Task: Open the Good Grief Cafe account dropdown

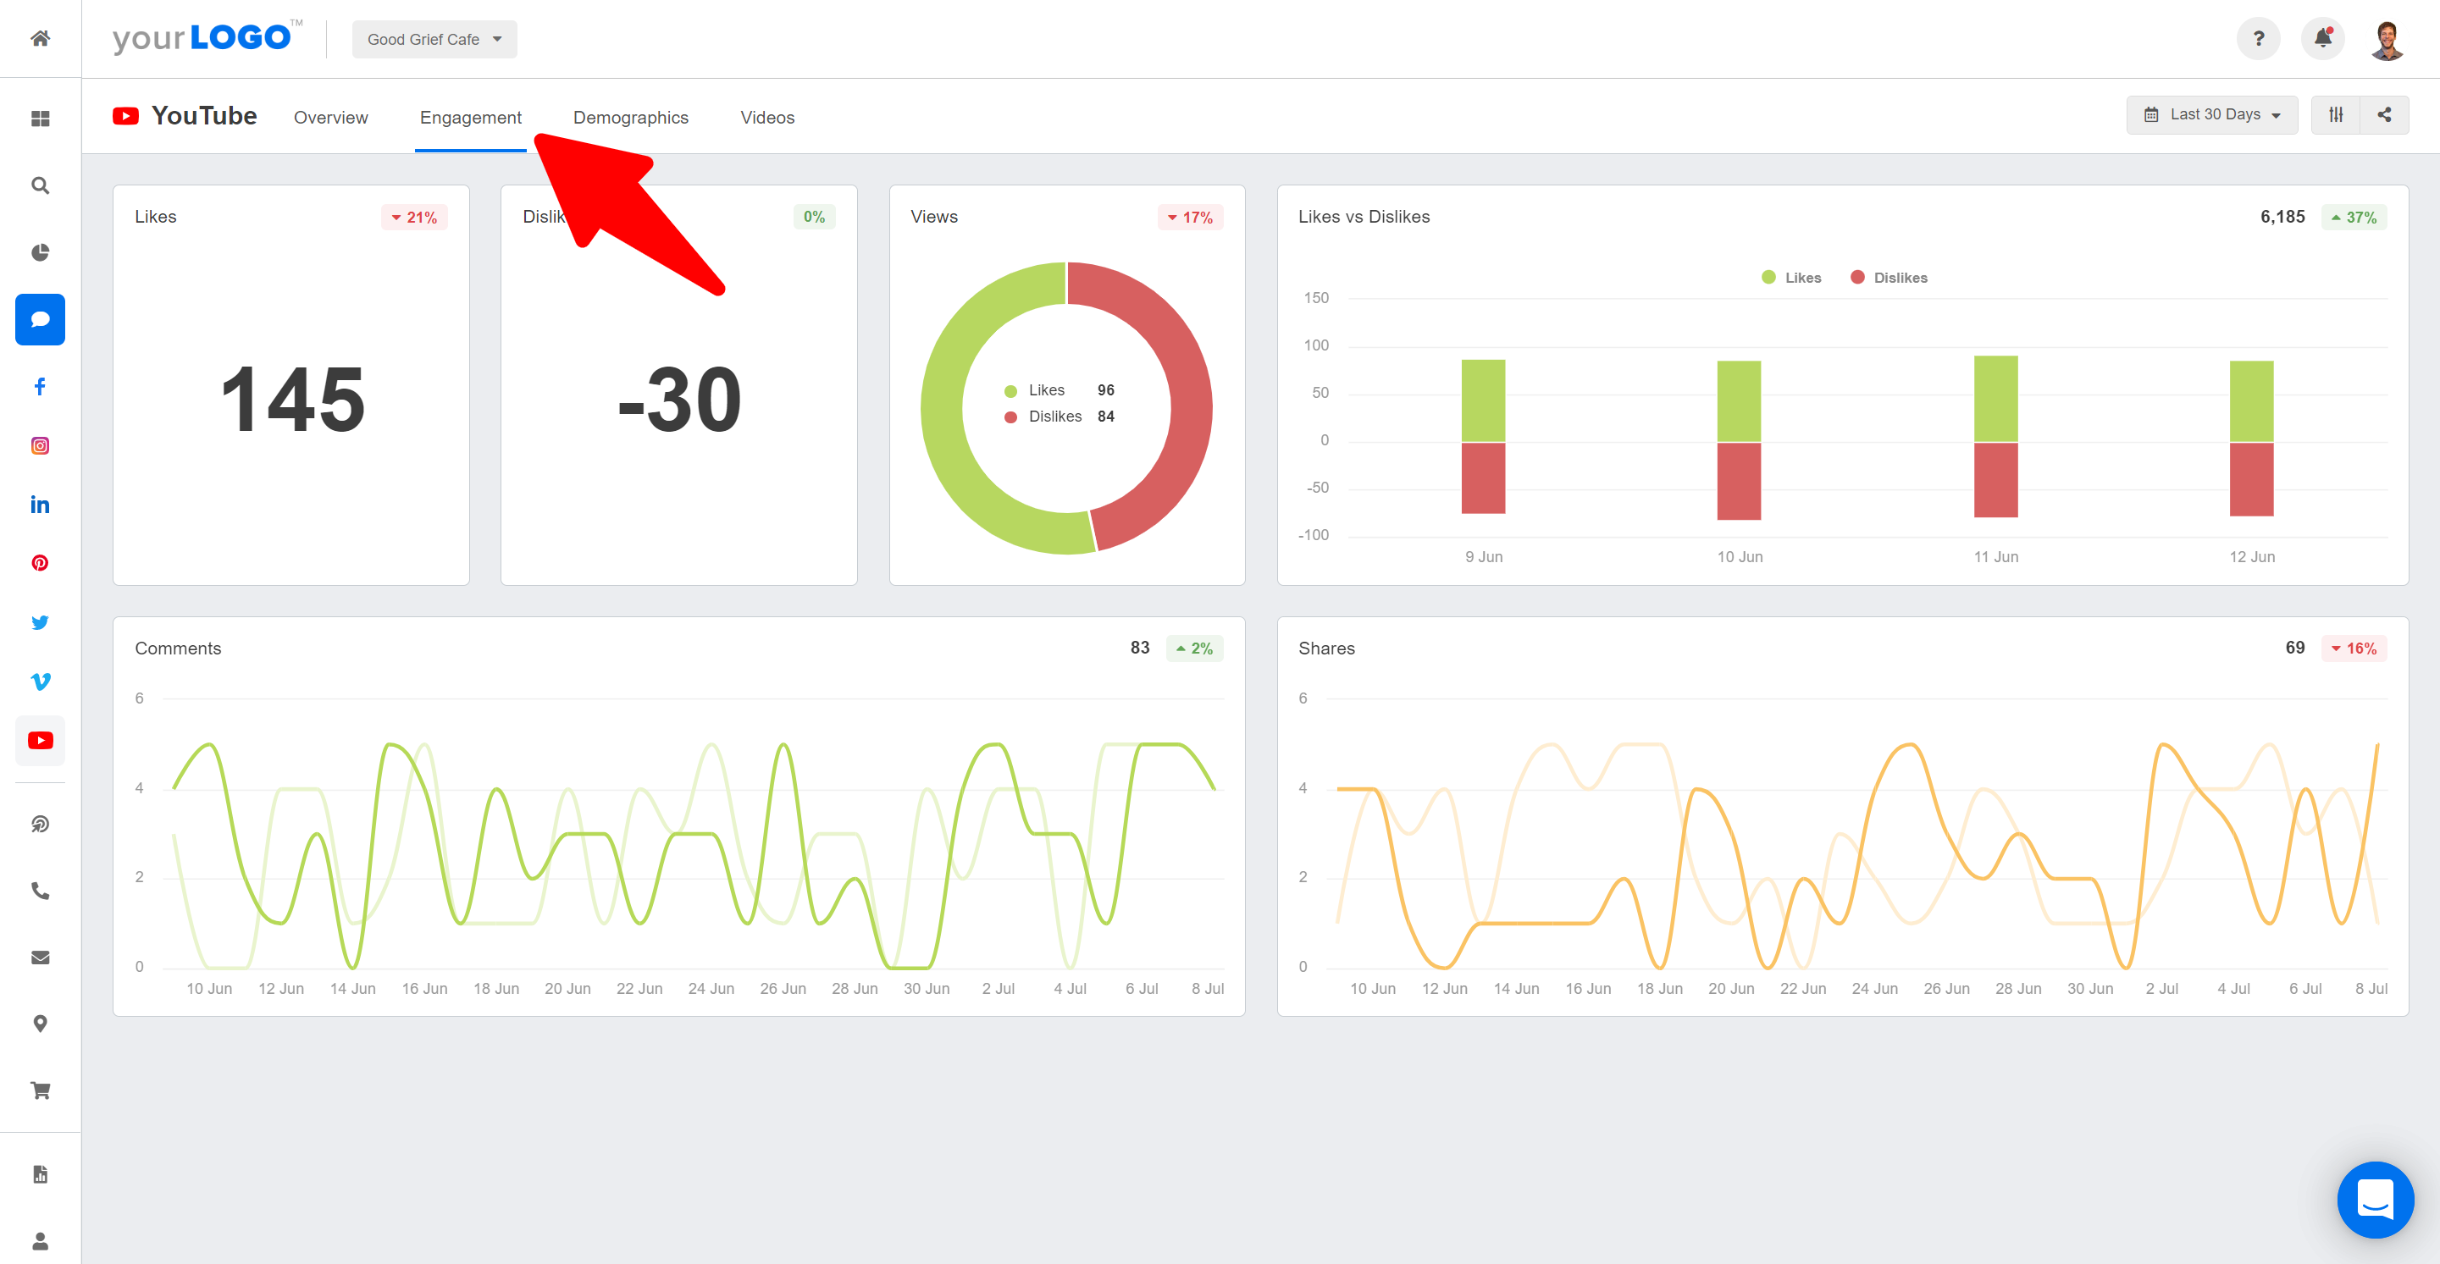Action: coord(434,39)
